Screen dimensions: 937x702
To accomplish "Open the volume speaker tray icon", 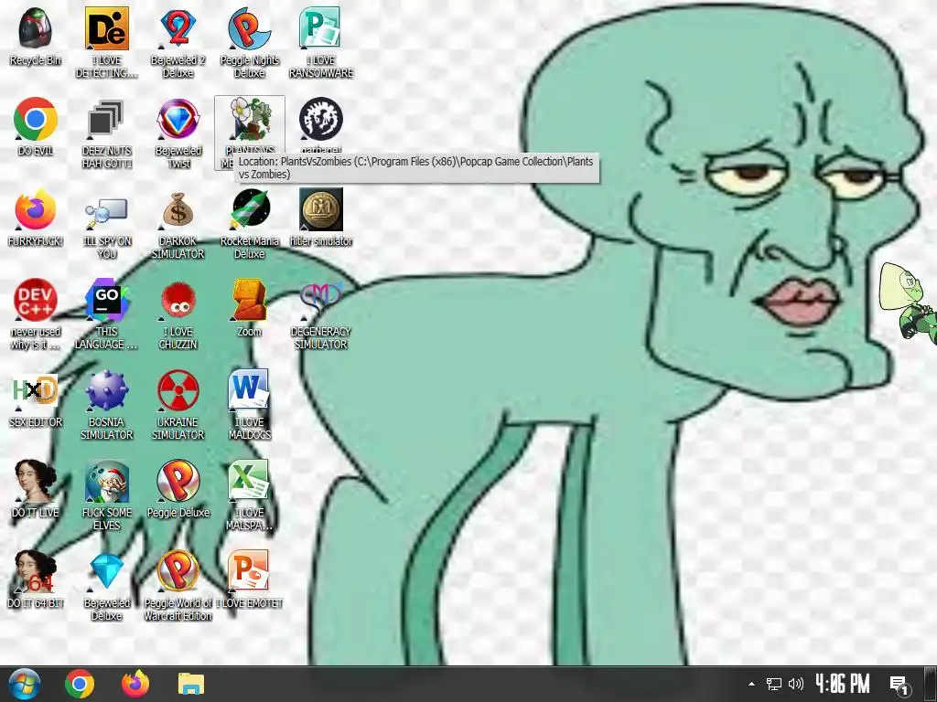I will tap(796, 684).
